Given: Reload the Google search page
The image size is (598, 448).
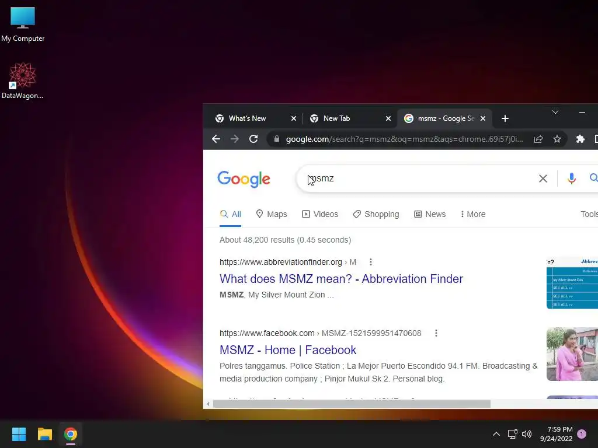Looking at the screenshot, I should tap(253, 139).
